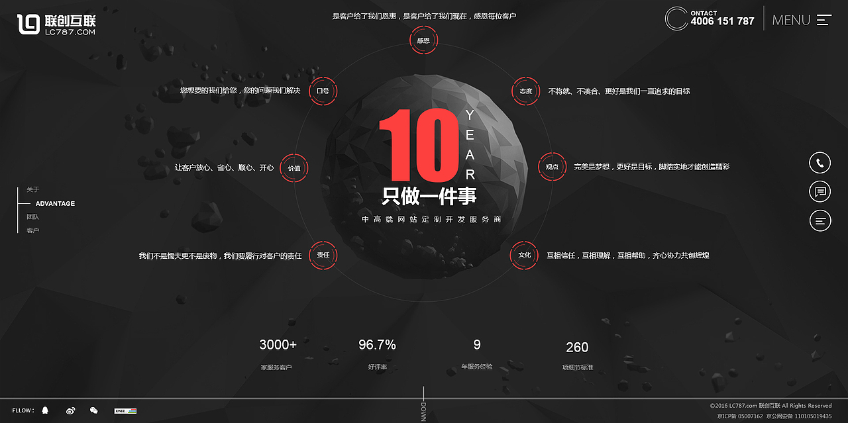
Task: Click the vertical YEAR text
Action: 470,144
